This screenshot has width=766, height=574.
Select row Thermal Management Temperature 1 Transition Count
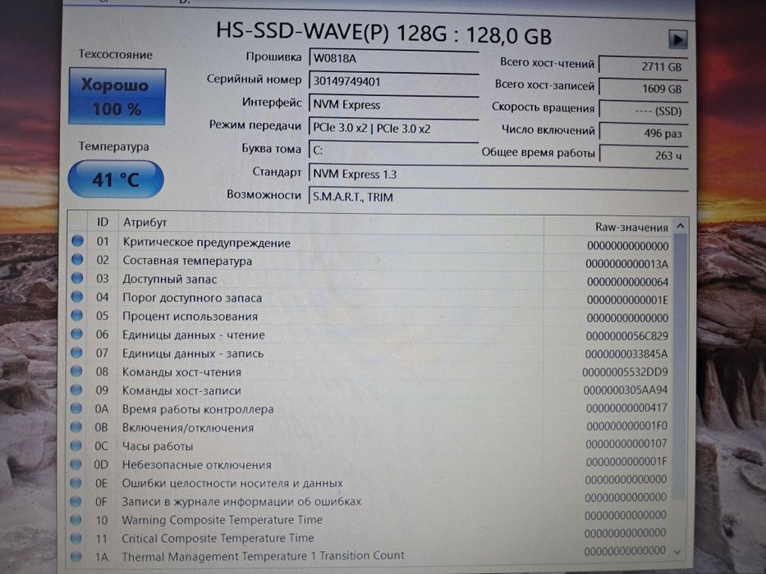pyautogui.click(x=370, y=555)
